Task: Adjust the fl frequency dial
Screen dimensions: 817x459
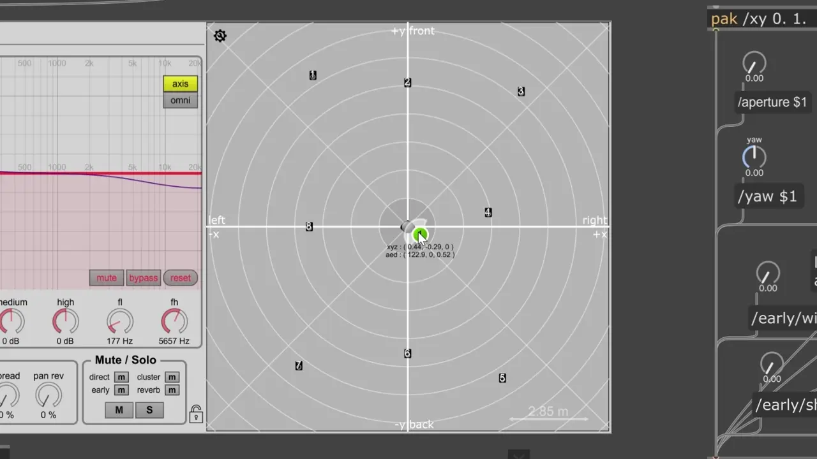Action: 120,322
